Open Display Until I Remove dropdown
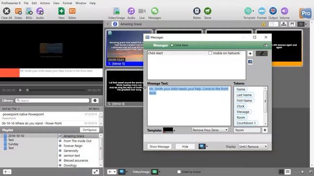Image resolution: width=314 pixels, height=176 pixels. point(253,147)
